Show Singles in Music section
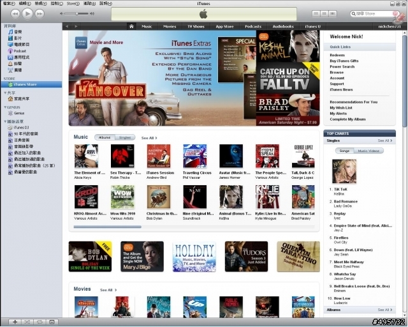 (125, 137)
